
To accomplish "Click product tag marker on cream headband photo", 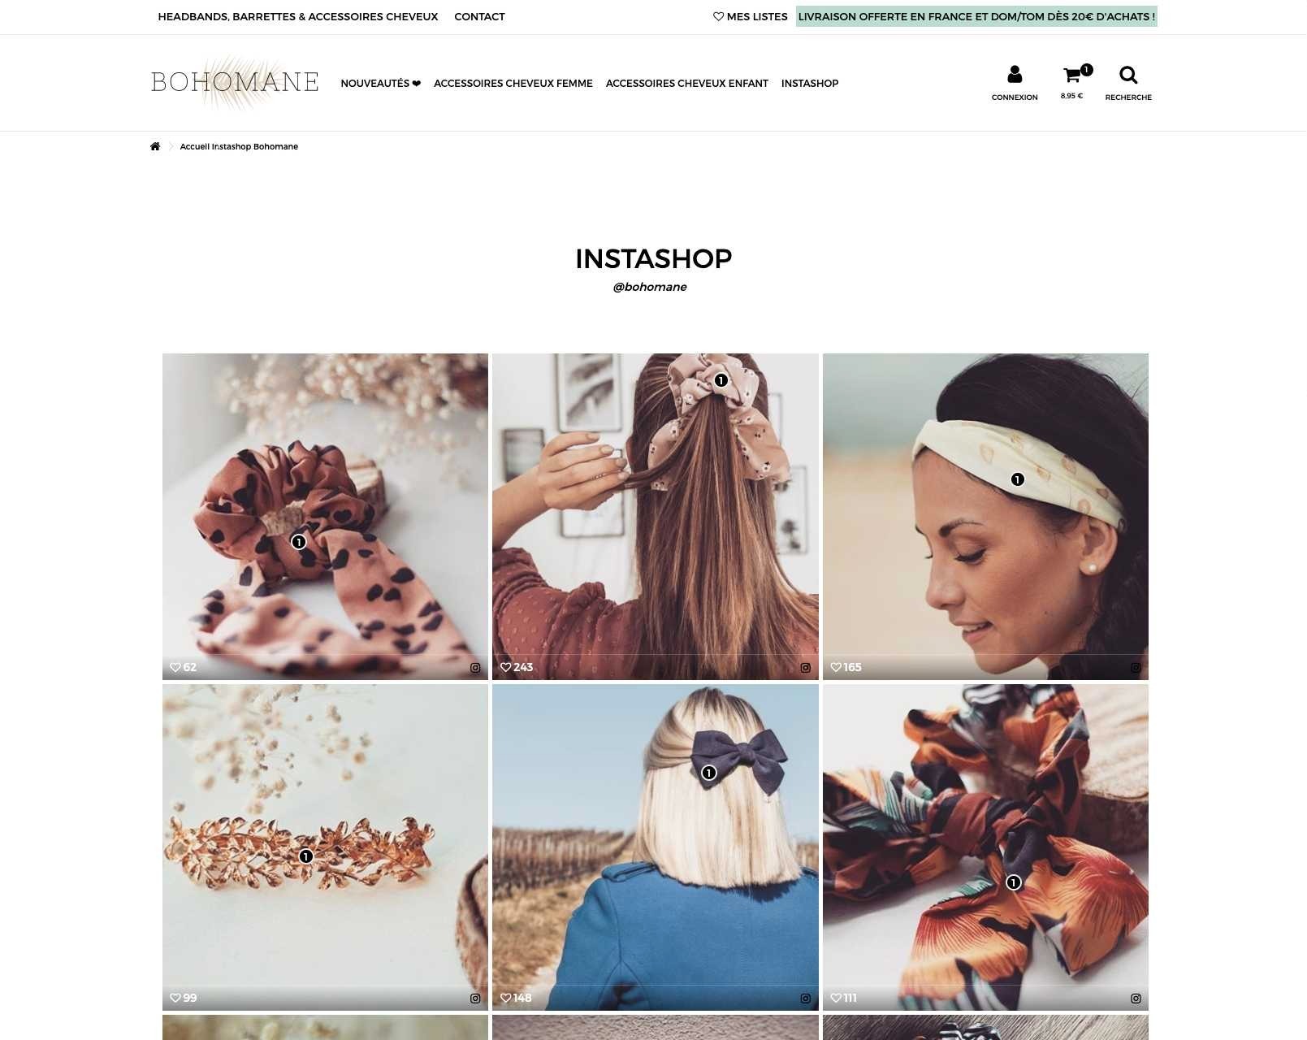I will click(1017, 479).
